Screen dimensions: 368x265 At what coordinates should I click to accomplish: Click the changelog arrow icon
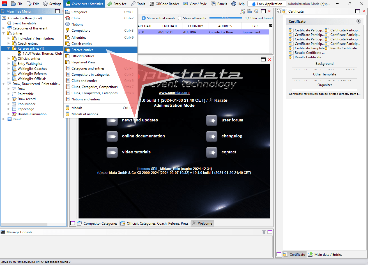point(212,136)
